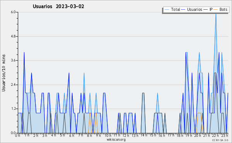The height and width of the screenshot is (143, 232).
Task: Click the y-axis value 4.8
Action: [x=13, y=36]
